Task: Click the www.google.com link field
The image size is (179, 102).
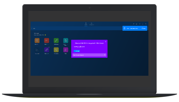Action: [79, 47]
